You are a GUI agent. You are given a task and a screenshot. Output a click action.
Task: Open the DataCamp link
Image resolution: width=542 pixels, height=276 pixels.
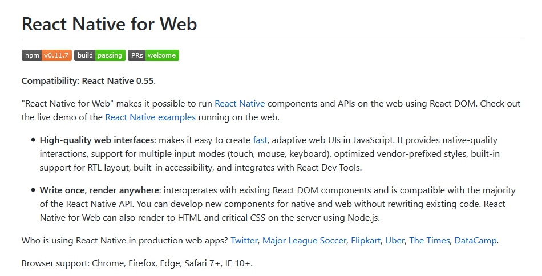click(476, 241)
